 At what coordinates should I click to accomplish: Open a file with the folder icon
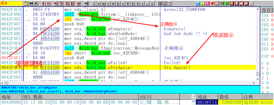[x=26, y=3]
